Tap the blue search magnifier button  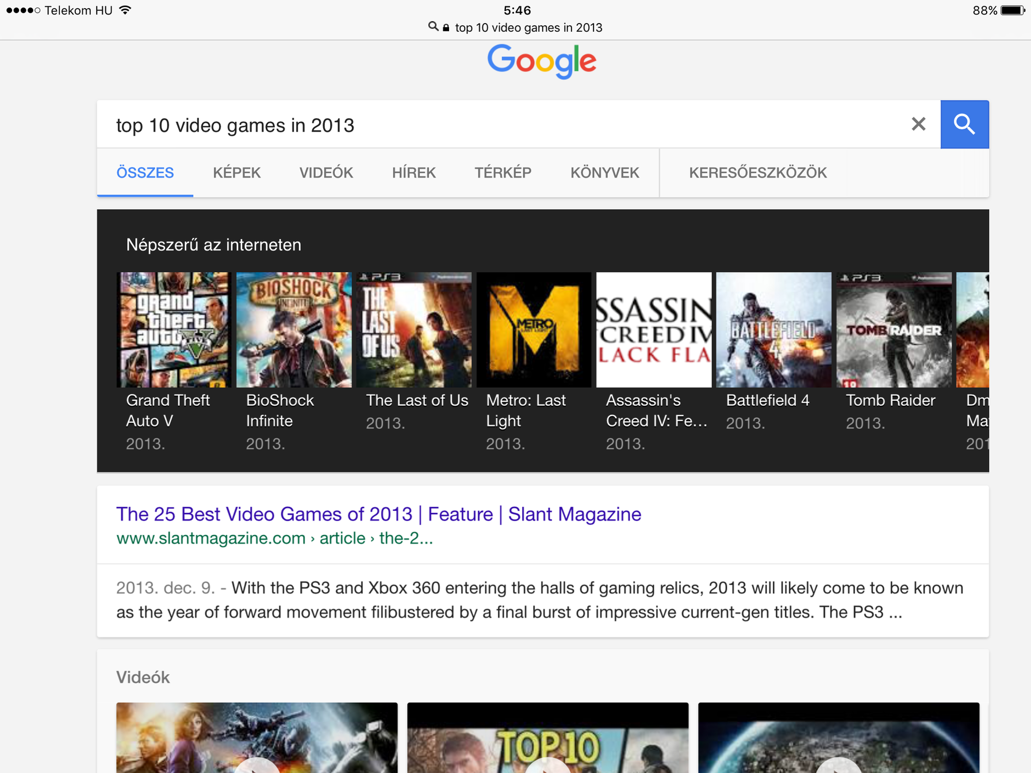tap(964, 124)
